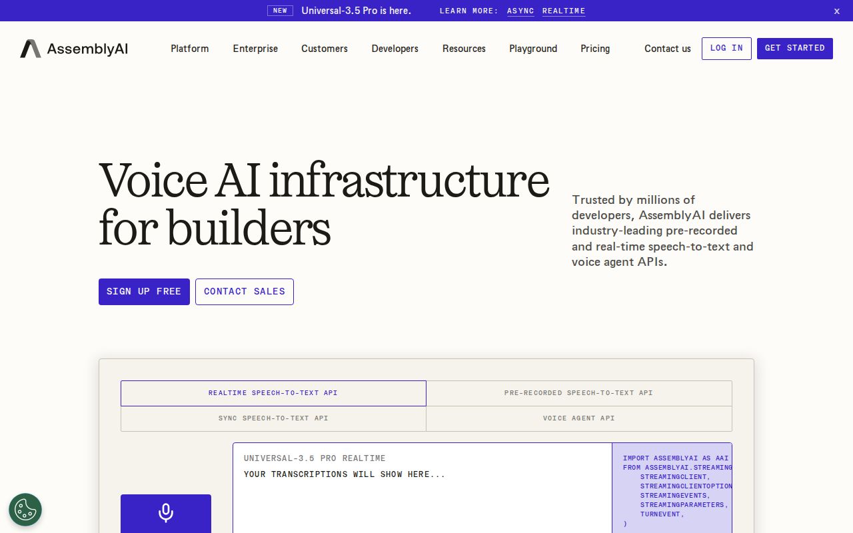853x533 pixels.
Task: Click the Get Started button
Action: (795, 49)
